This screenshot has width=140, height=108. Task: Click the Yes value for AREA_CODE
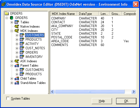pyautogui.click(x=126, y=41)
